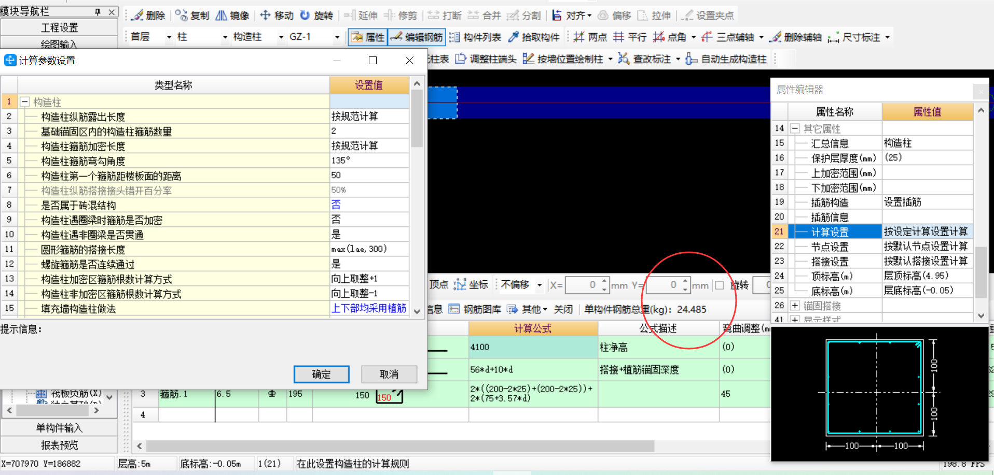The width and height of the screenshot is (994, 475).
Task: Open the GZ-1 component dropdown
Action: click(x=337, y=37)
